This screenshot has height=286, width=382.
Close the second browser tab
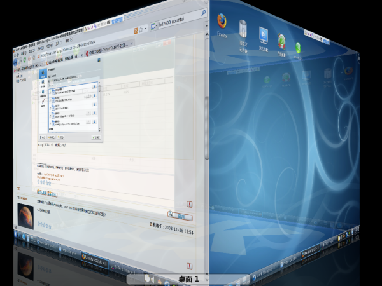[131, 44]
